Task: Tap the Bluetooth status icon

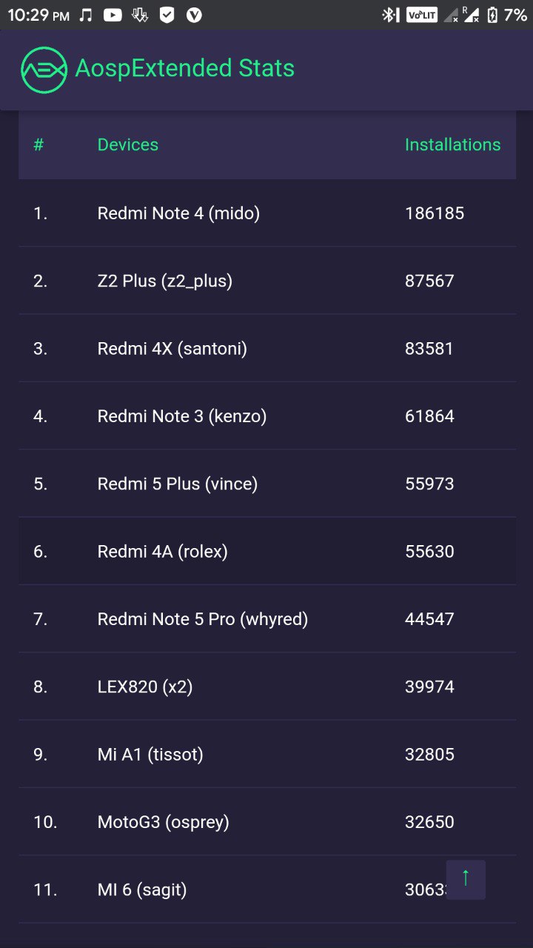Action: 390,15
